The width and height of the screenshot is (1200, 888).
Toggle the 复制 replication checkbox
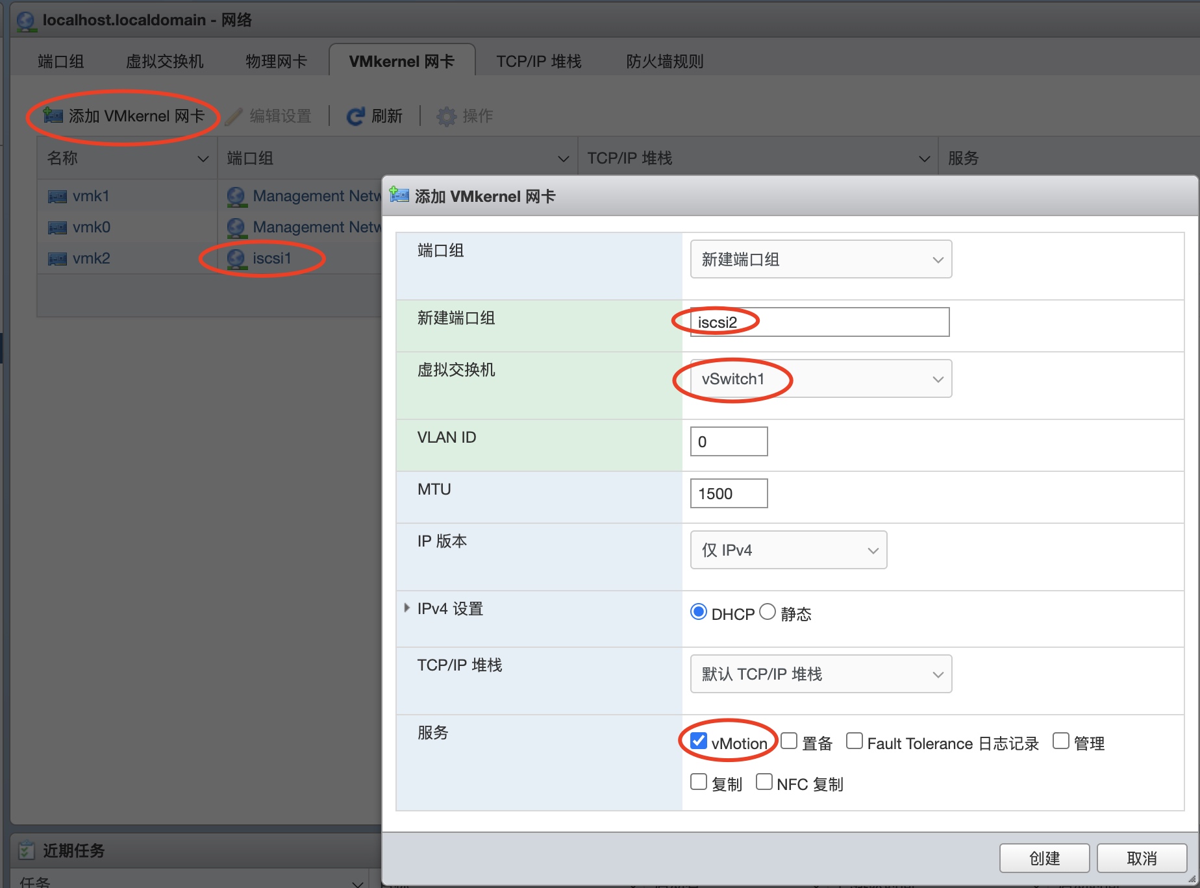(699, 782)
